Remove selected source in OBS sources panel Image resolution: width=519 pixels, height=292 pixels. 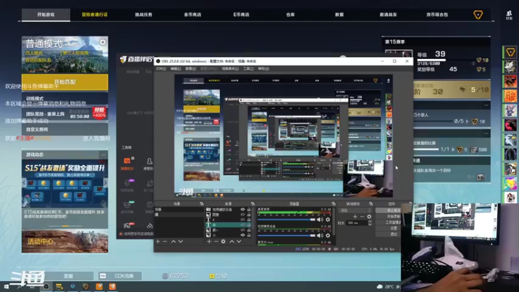tap(216, 241)
